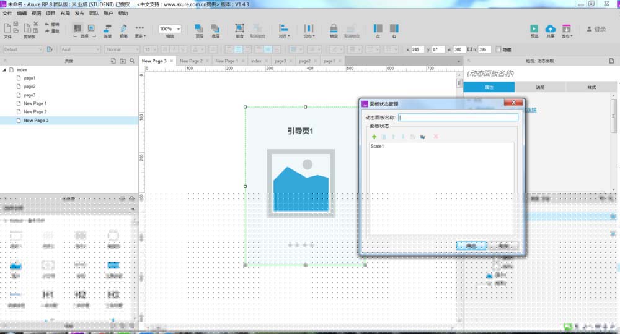Image resolution: width=620 pixels, height=334 pixels.
Task: Click the lock icon (锁定)
Action: (334, 28)
